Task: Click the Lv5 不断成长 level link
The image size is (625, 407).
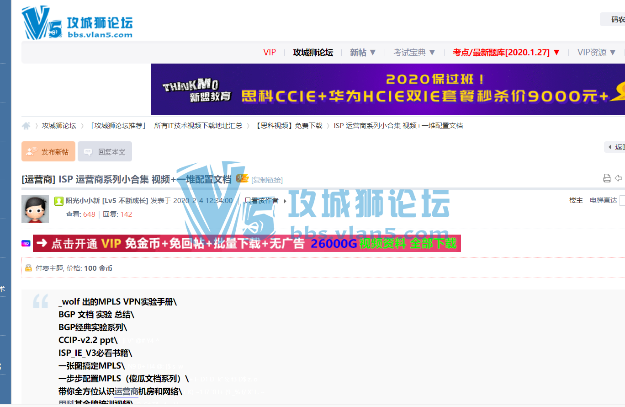Action: pos(126,200)
